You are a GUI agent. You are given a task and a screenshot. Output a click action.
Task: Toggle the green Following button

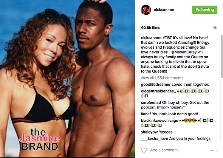(205, 10)
